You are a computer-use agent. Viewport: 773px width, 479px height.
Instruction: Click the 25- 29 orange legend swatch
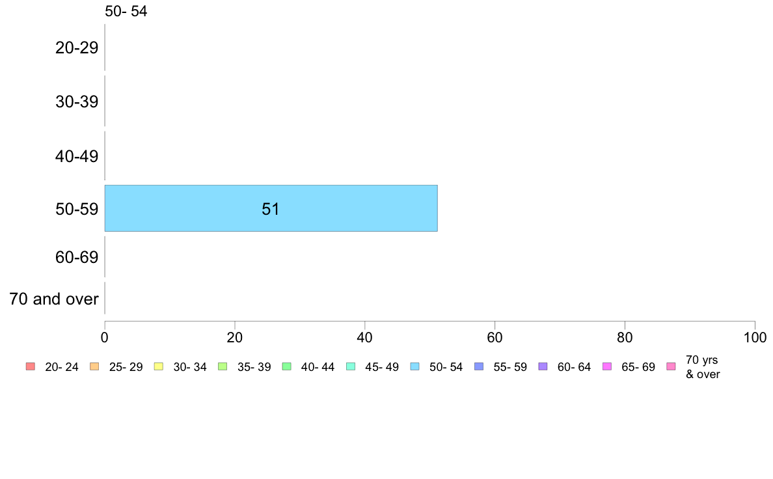click(94, 366)
